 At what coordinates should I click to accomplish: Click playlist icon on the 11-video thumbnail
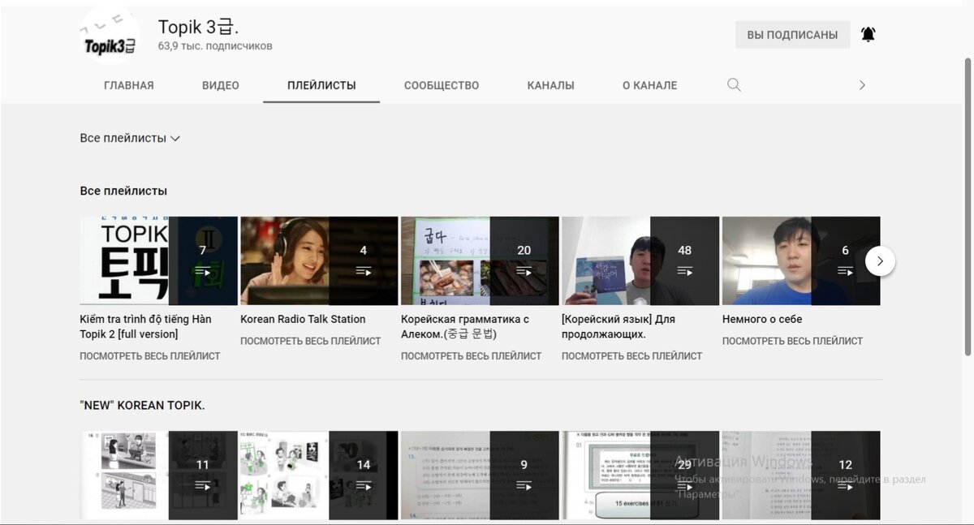(203, 485)
